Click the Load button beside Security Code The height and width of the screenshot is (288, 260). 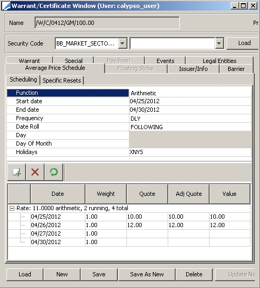point(244,43)
